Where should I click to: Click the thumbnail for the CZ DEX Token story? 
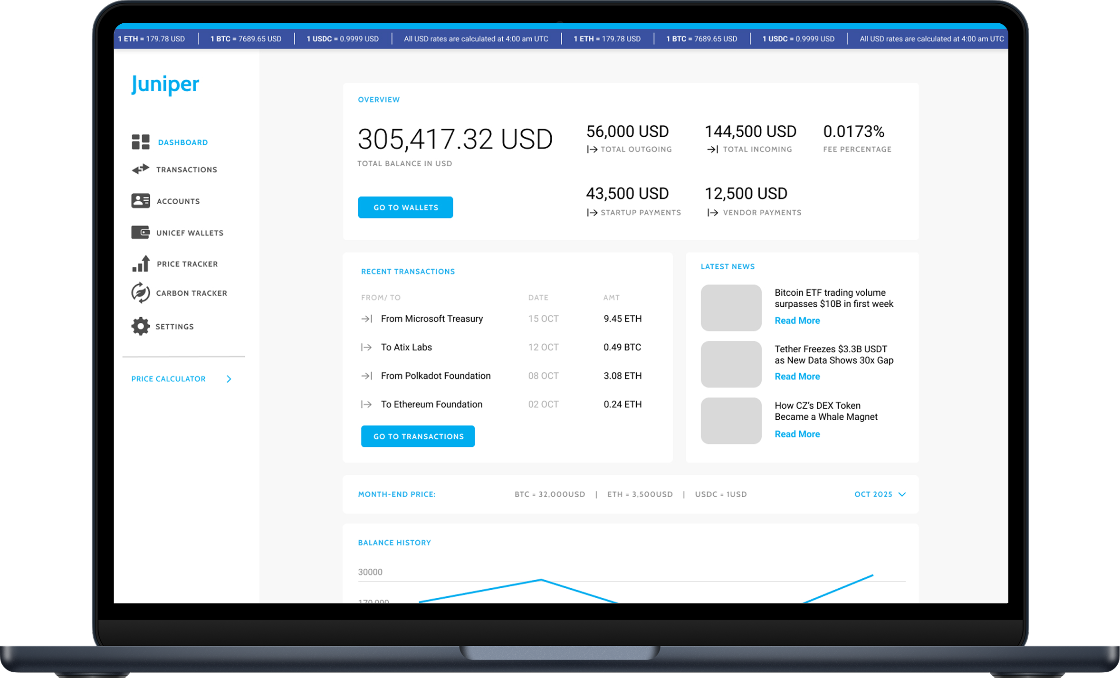(731, 421)
